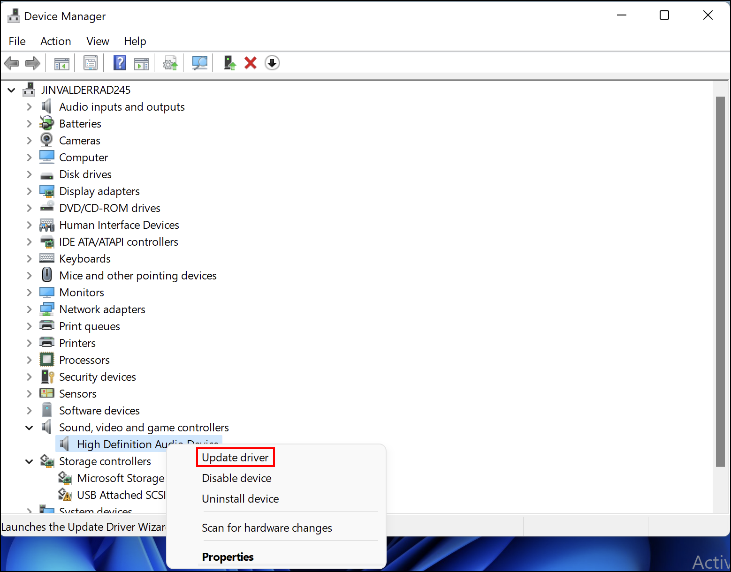The image size is (731, 572).
Task: Click the vertical scrollbar thumb
Action: pyautogui.click(x=720, y=281)
